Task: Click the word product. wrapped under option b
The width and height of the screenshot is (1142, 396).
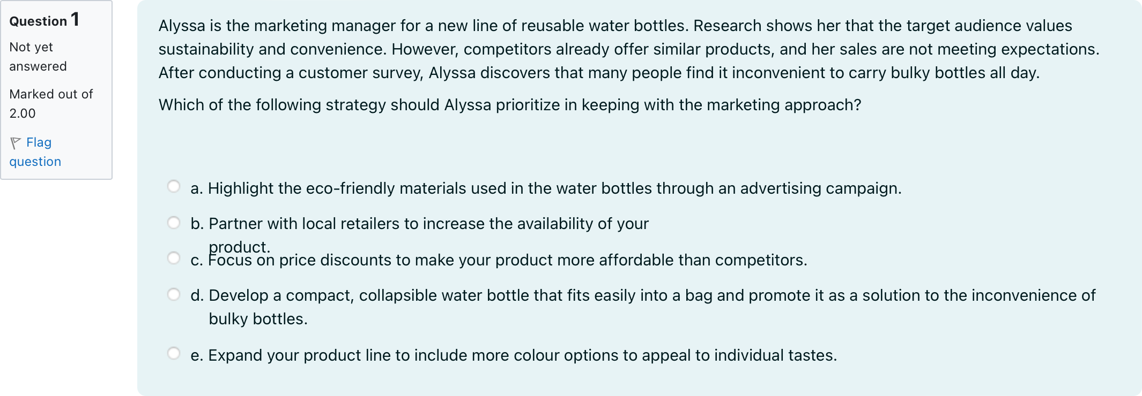Action: [239, 247]
